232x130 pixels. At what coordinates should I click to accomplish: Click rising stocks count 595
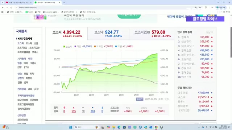coord(74,111)
